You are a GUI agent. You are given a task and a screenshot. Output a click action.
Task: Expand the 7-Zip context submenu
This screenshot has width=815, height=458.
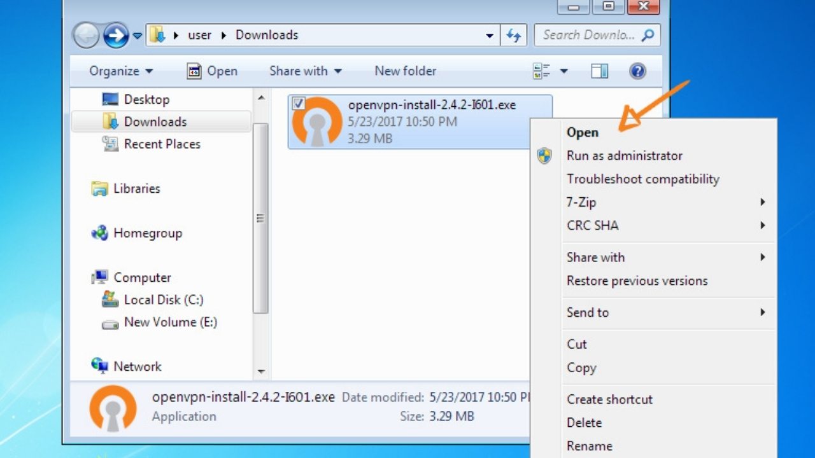point(653,202)
